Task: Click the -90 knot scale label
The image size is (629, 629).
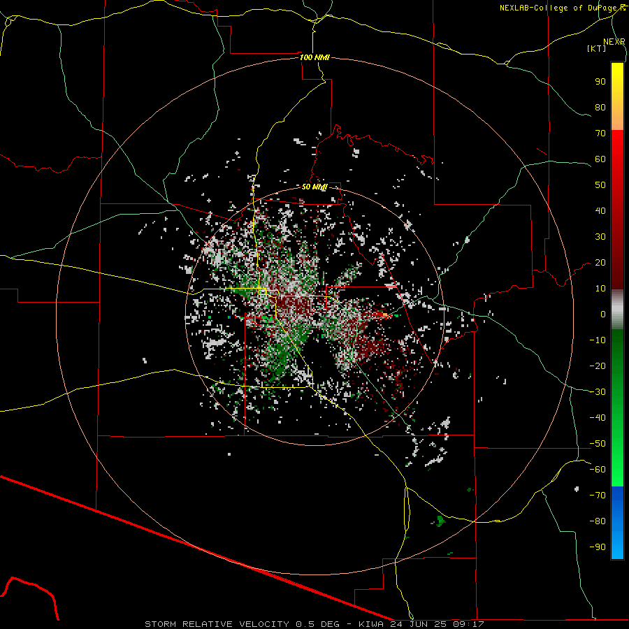Action: coord(598,547)
